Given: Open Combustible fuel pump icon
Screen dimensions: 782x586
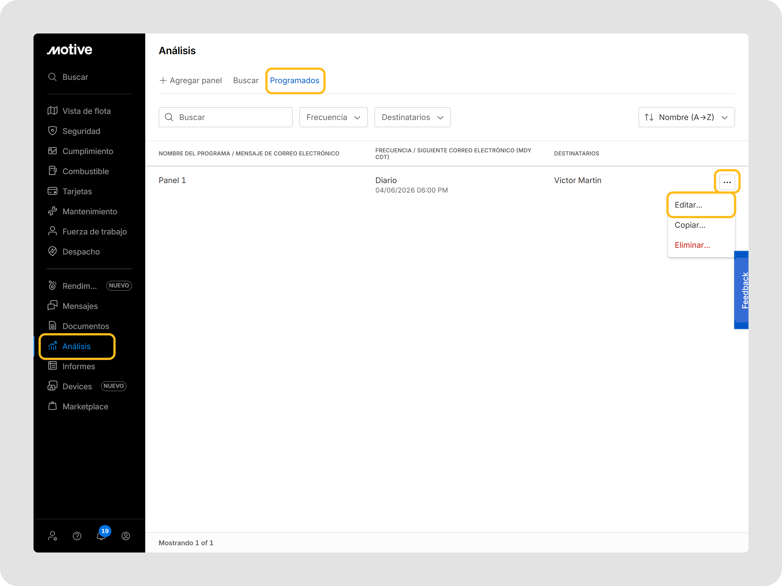Looking at the screenshot, I should click(x=52, y=171).
